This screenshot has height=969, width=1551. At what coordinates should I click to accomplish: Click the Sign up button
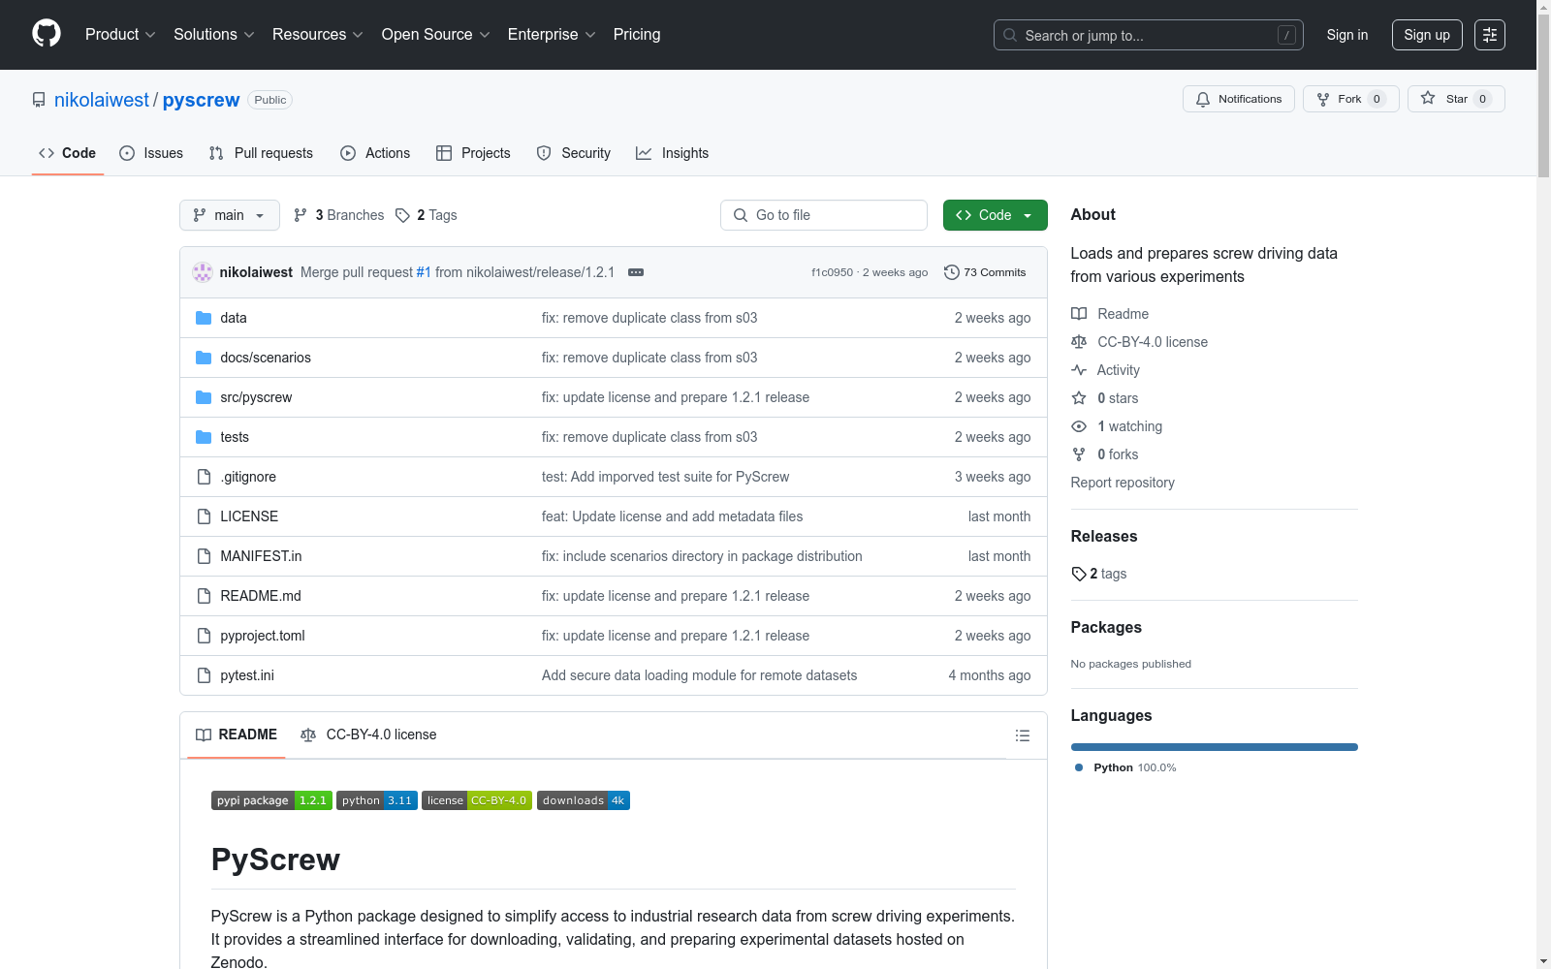click(x=1427, y=35)
